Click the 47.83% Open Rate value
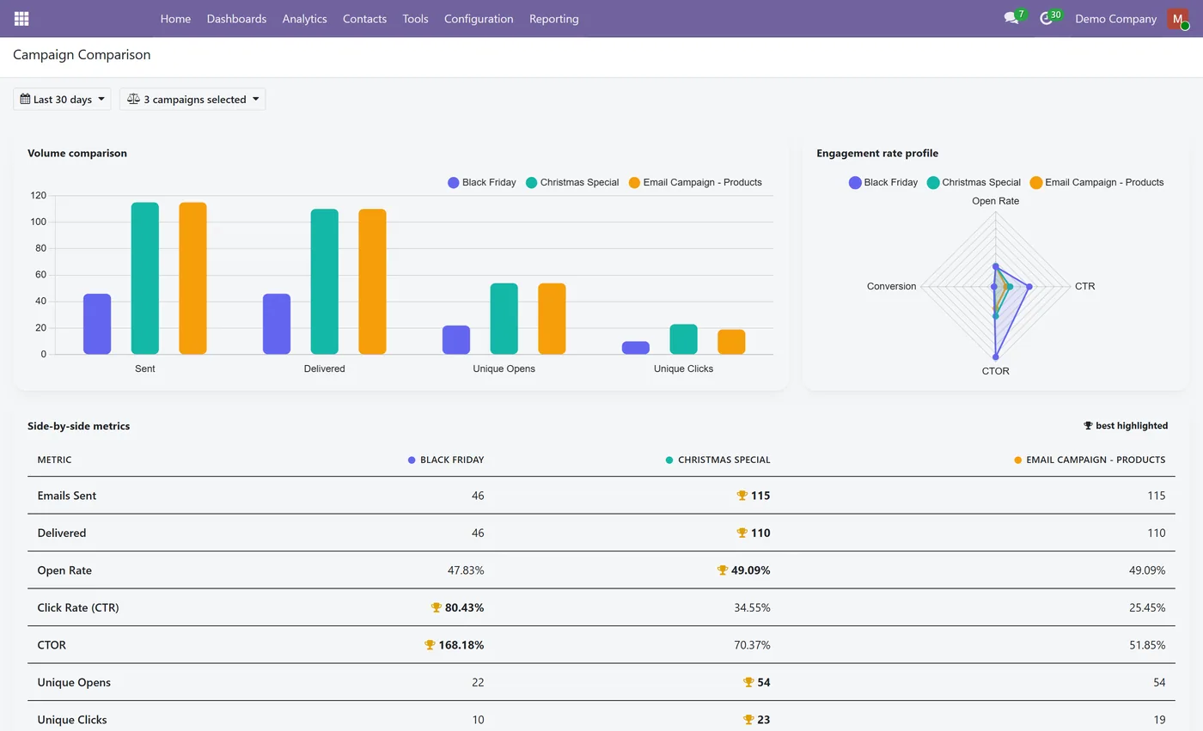Viewport: 1203px width, 731px height. (465, 570)
